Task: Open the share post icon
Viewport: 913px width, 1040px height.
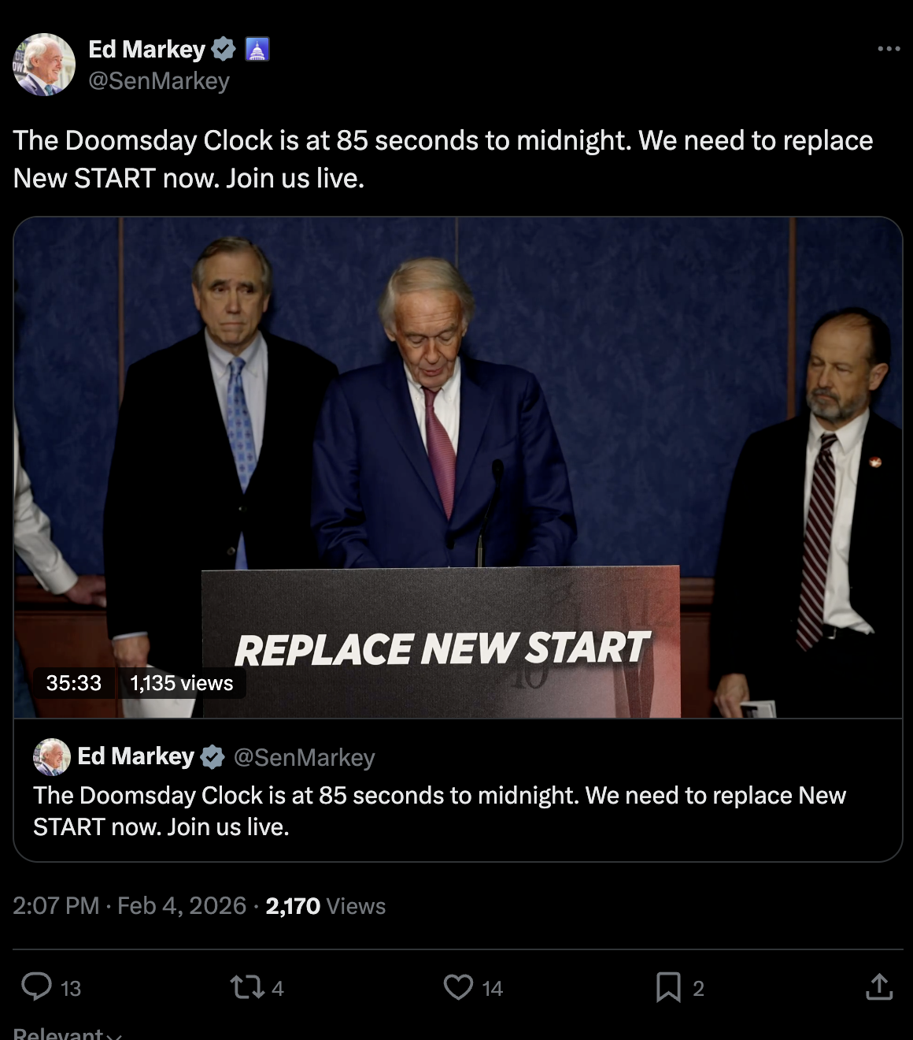Action: click(x=878, y=986)
